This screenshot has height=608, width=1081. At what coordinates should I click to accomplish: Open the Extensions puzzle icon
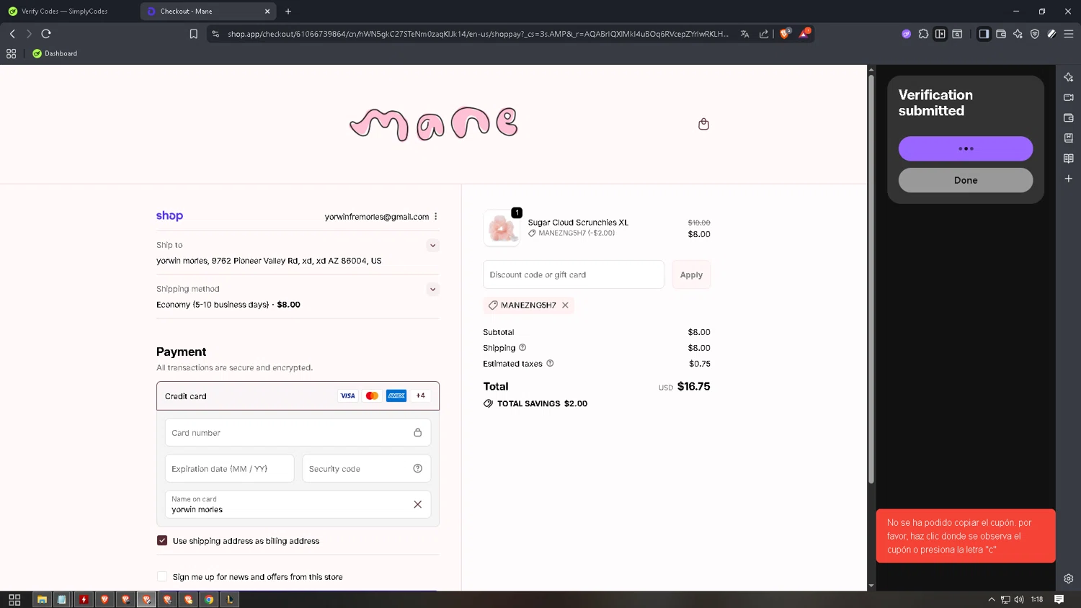pos(923,34)
